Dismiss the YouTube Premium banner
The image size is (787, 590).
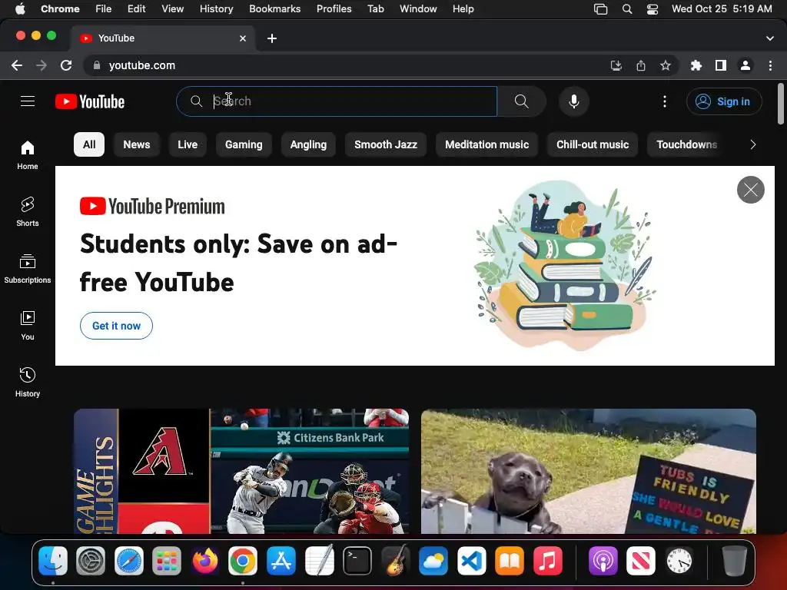pyautogui.click(x=750, y=190)
